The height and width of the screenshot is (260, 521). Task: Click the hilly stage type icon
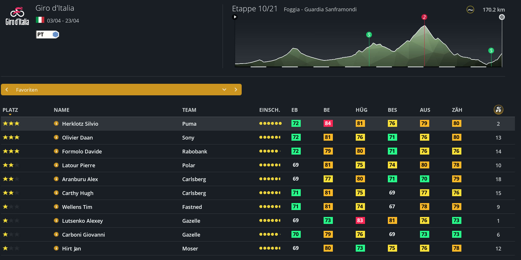tap(470, 10)
